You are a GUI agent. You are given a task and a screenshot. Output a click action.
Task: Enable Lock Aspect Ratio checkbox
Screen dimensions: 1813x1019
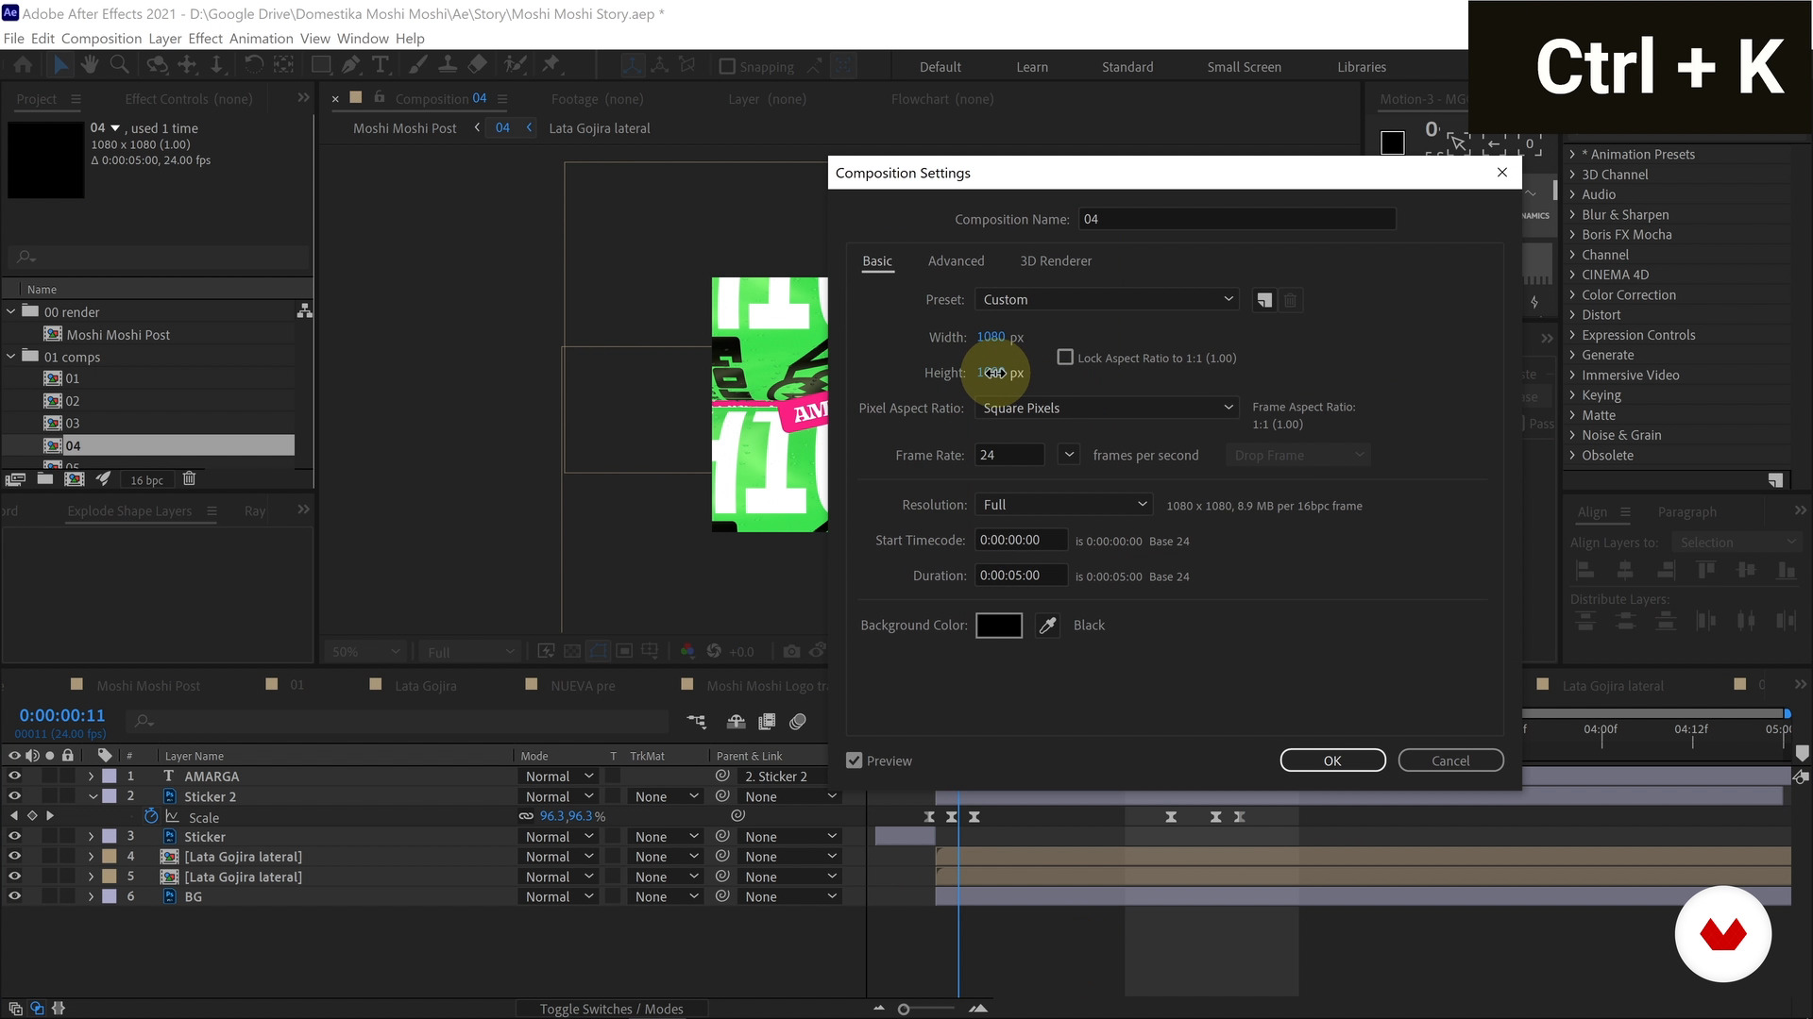pyautogui.click(x=1065, y=358)
